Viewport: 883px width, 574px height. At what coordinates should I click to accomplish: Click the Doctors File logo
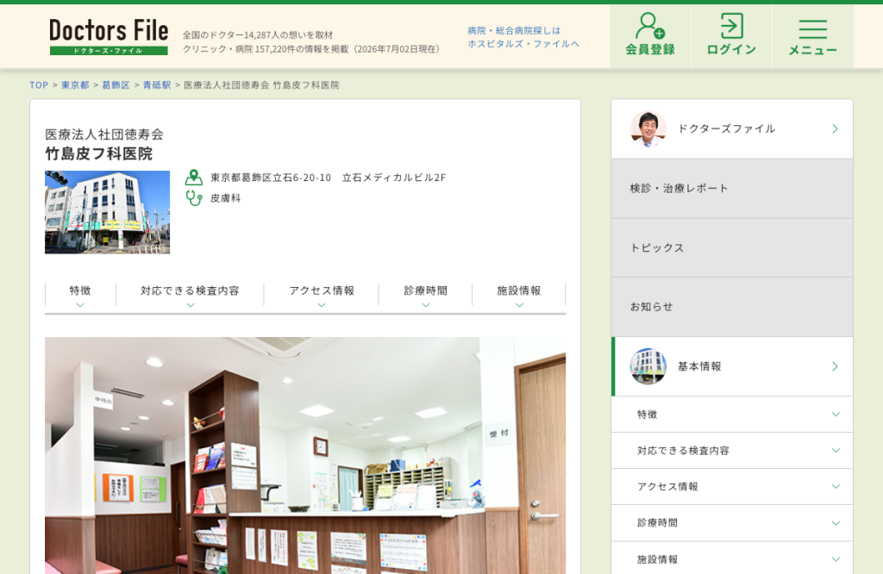pos(109,36)
